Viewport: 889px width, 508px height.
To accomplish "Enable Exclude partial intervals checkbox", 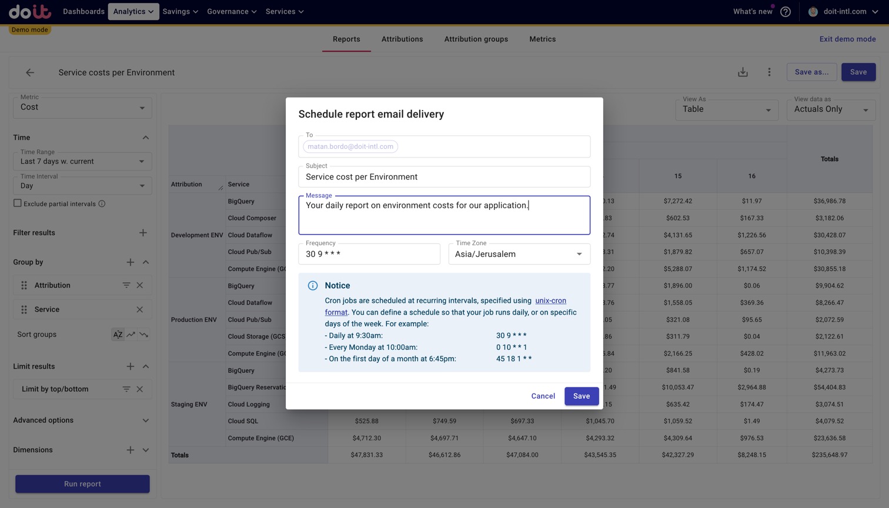I will tap(18, 203).
